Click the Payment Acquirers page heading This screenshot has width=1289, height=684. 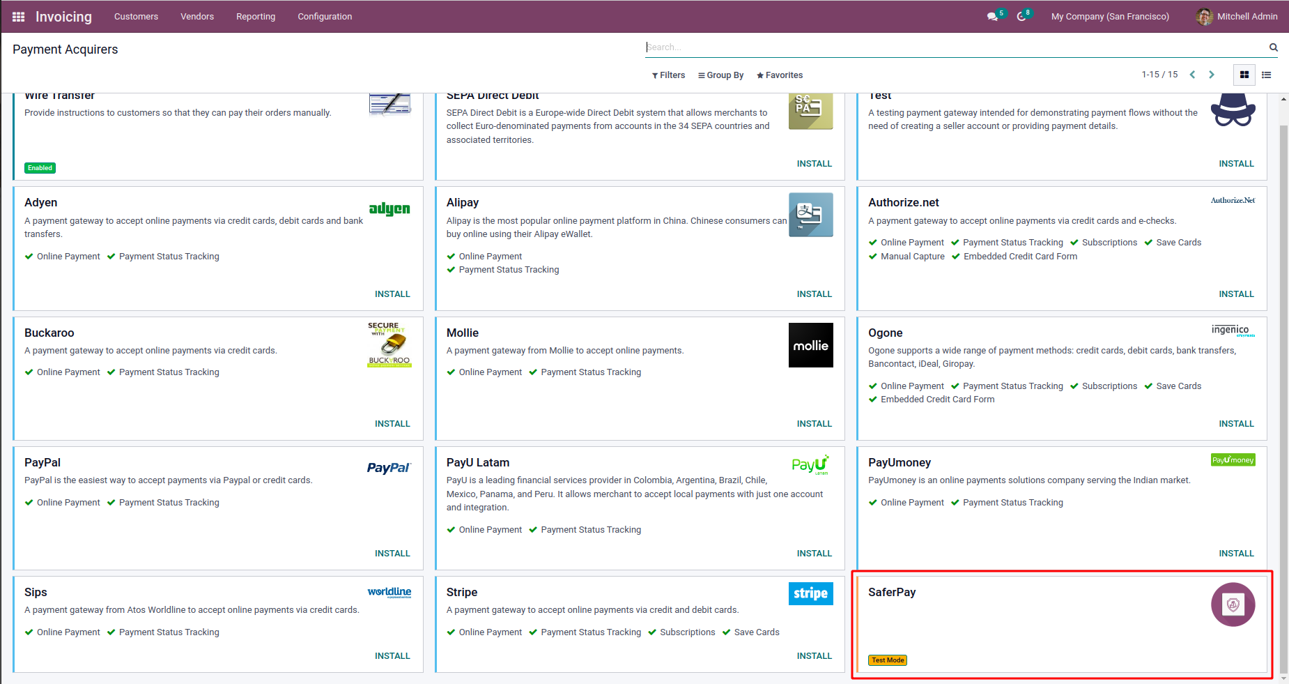point(65,50)
